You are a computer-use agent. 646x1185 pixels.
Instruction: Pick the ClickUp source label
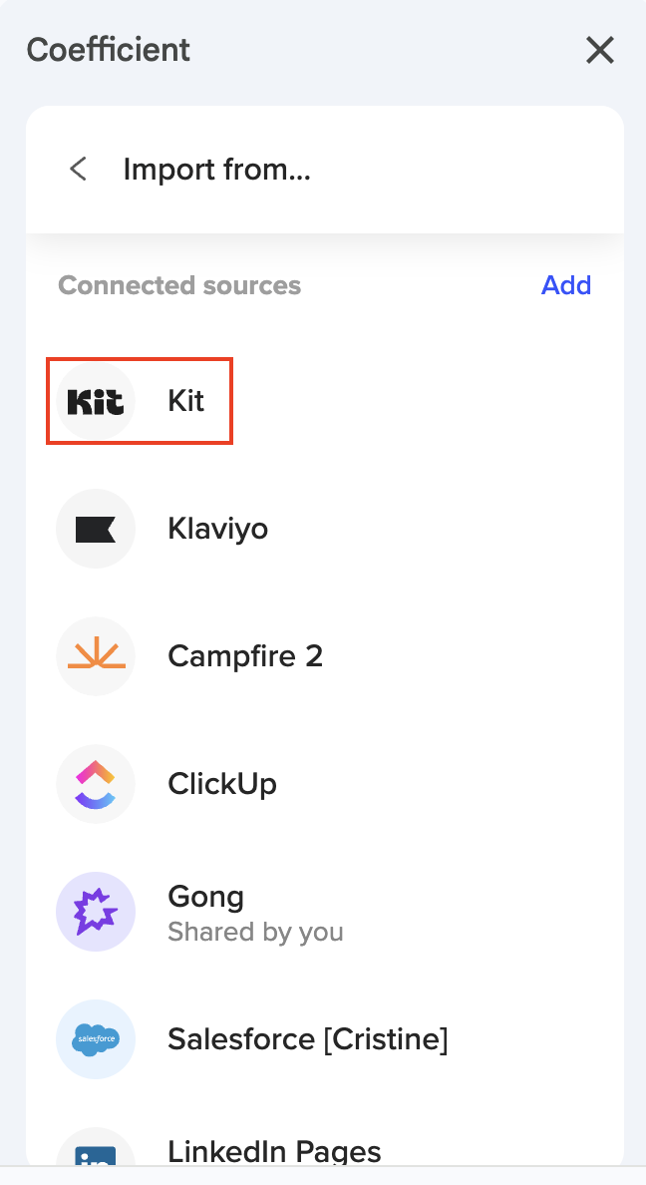(x=222, y=784)
